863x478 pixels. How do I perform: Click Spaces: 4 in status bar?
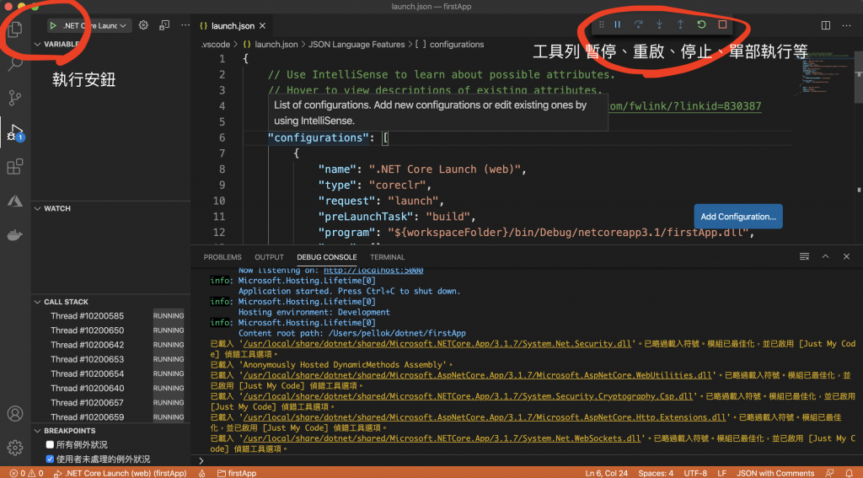coord(656,473)
